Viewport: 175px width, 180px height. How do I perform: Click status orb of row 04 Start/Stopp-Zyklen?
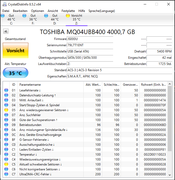tap(6, 105)
